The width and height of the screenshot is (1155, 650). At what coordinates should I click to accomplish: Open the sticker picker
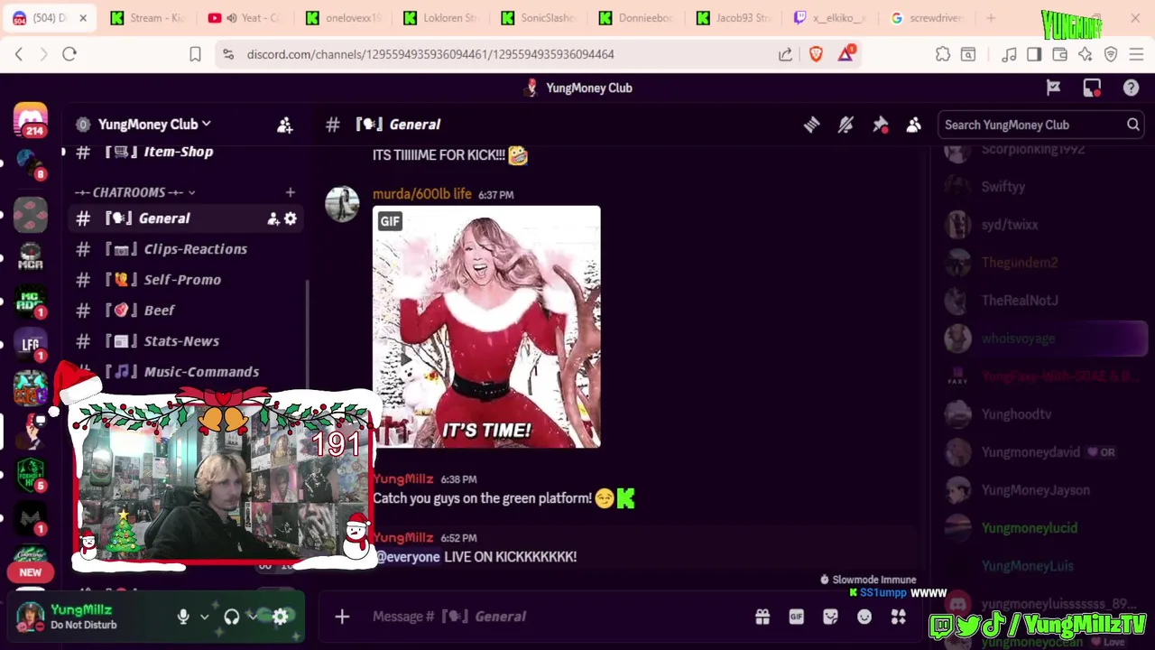(x=830, y=617)
